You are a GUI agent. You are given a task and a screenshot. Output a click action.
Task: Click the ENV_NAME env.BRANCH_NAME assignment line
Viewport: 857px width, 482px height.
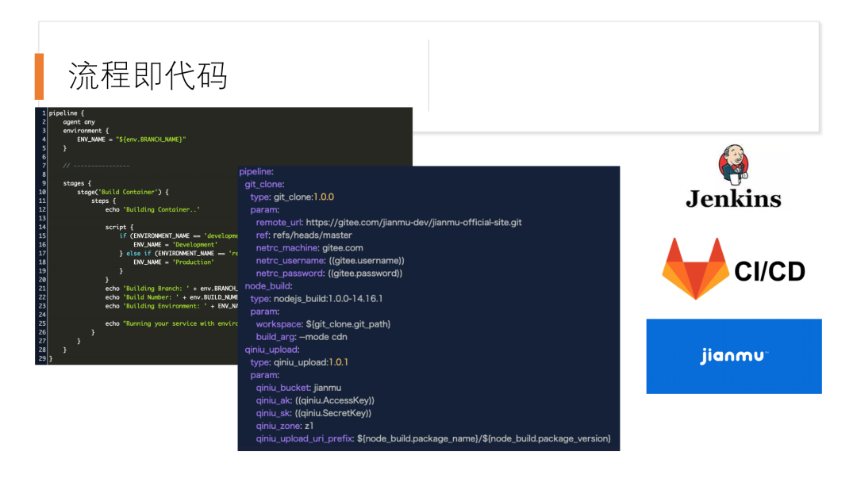131,140
